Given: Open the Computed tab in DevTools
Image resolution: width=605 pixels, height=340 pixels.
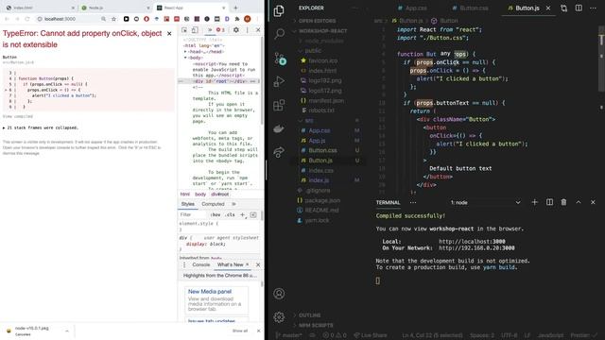Looking at the screenshot, I should pyautogui.click(x=213, y=204).
